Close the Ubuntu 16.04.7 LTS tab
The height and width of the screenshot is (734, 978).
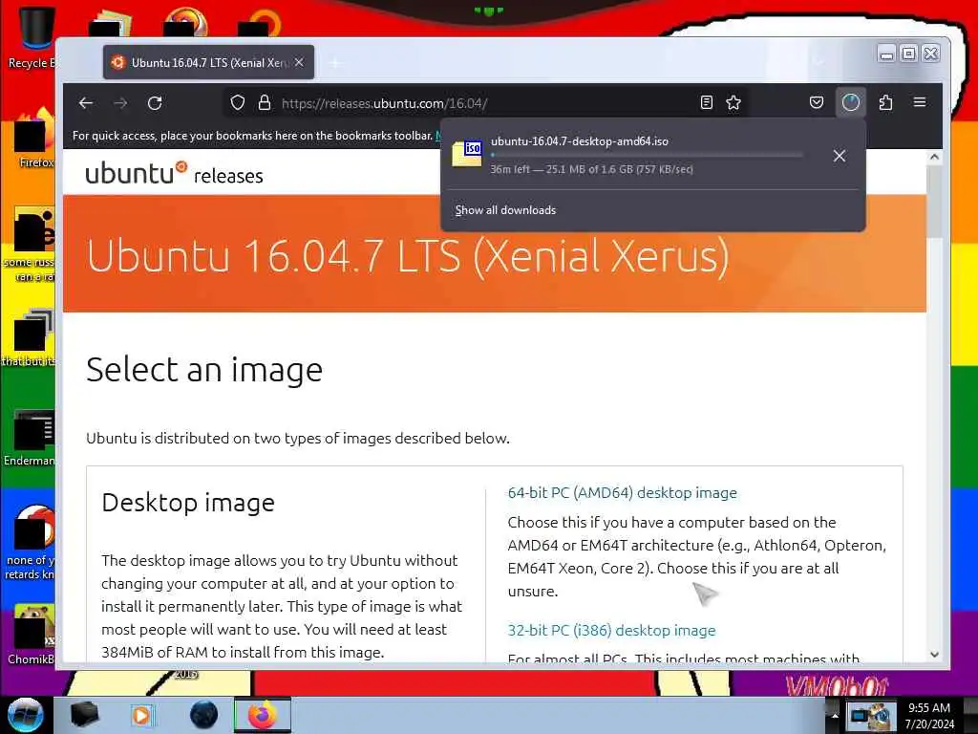[x=299, y=62]
